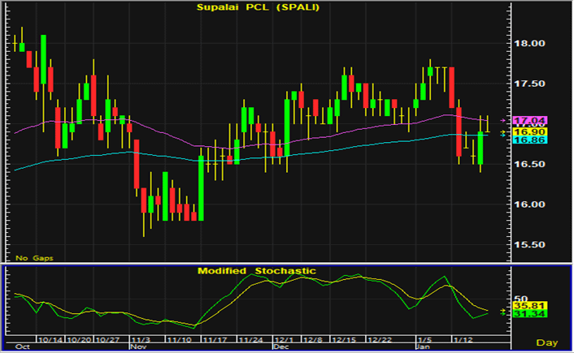Screen dimensions: 574x353
Task: Click the 50 level label in stochastic panel
Action: (522, 299)
